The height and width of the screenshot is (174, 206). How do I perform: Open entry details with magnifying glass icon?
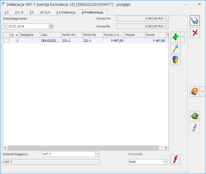tap(175, 49)
